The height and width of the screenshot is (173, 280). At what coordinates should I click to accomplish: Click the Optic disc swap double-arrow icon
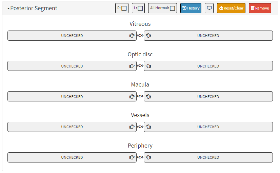coord(140,66)
